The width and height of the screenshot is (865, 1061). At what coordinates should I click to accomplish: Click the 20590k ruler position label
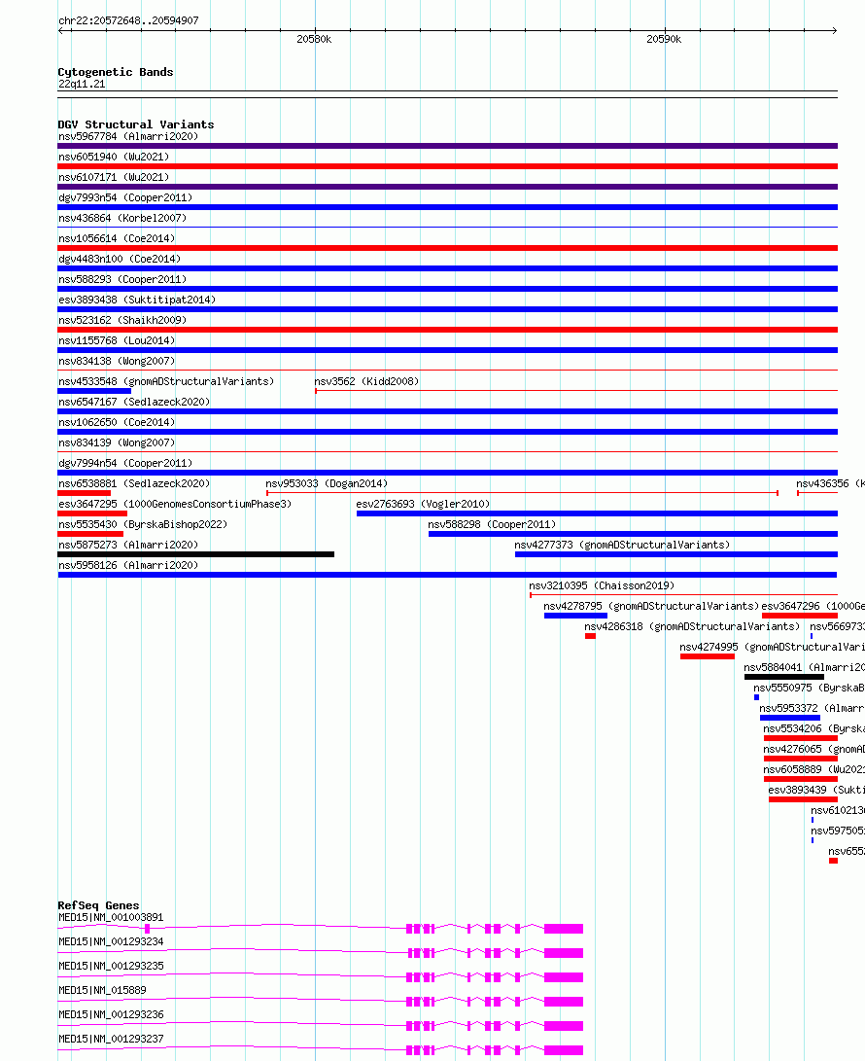pos(664,39)
